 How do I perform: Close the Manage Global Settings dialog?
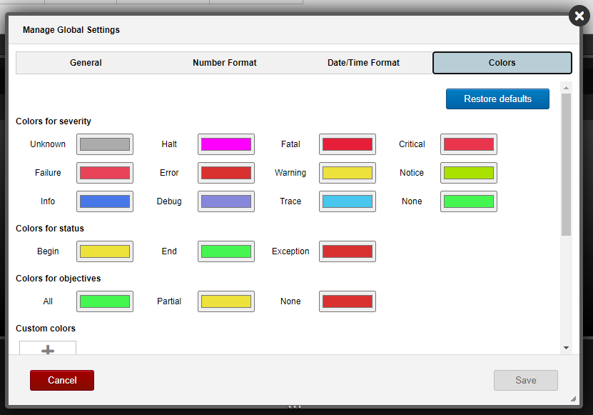click(x=579, y=16)
